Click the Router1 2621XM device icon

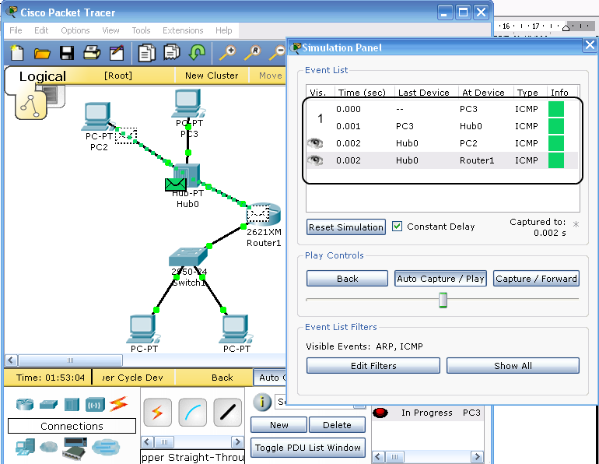[264, 215]
